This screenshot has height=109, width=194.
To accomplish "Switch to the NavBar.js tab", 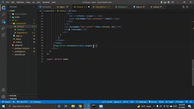I will tap(122, 7).
